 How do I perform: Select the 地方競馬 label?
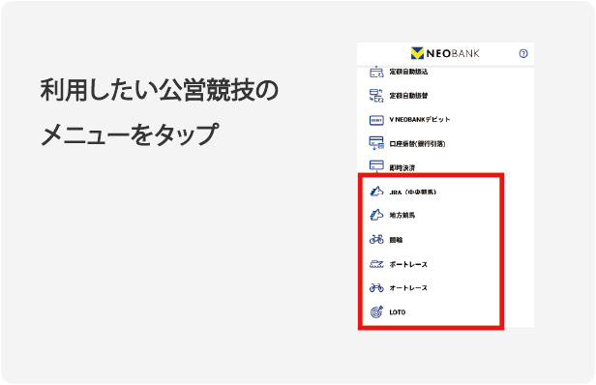tap(402, 216)
